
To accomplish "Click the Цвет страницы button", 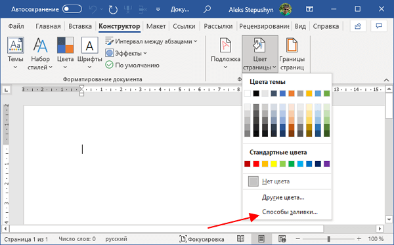I will pyautogui.click(x=260, y=54).
